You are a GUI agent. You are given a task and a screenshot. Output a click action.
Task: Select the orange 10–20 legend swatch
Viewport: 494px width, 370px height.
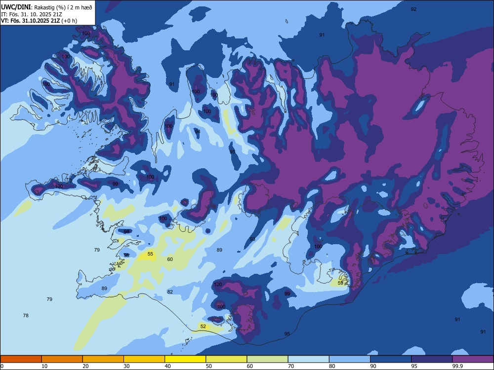click(x=62, y=359)
